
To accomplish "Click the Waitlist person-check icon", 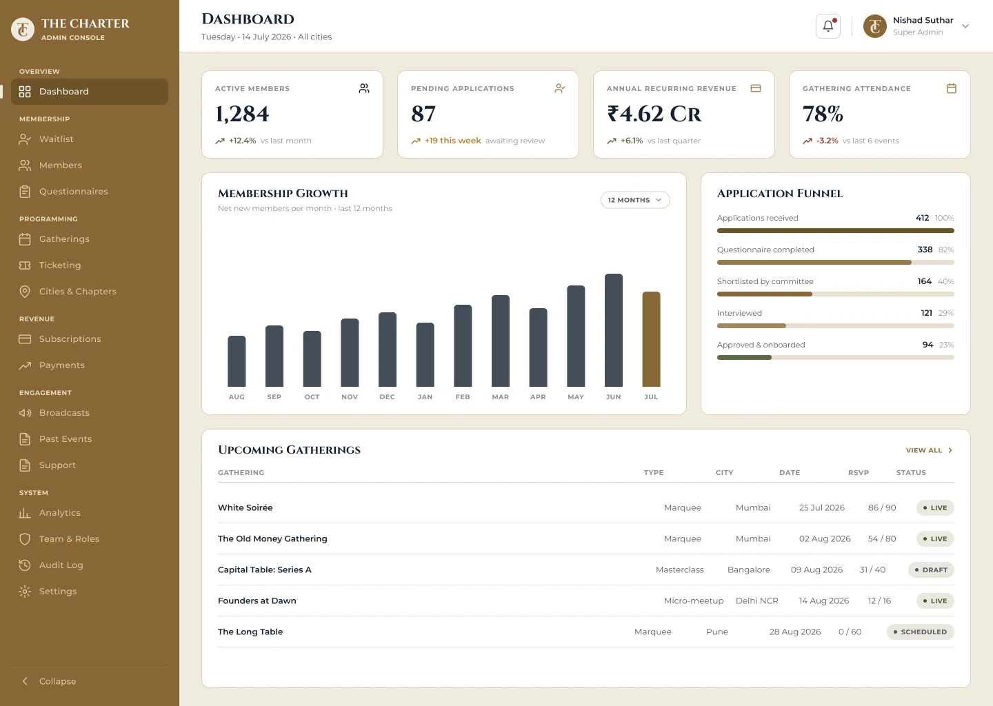I will pos(25,139).
